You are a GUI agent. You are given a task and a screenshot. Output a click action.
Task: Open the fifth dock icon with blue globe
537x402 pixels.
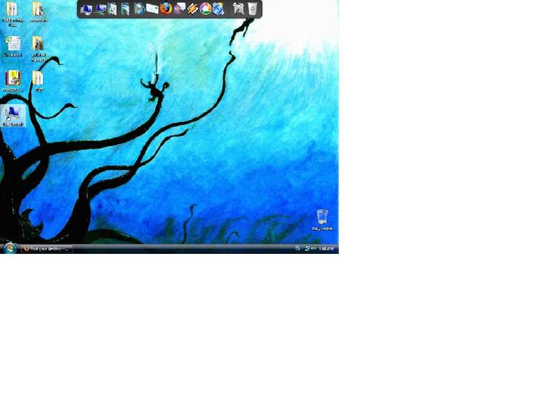(139, 9)
